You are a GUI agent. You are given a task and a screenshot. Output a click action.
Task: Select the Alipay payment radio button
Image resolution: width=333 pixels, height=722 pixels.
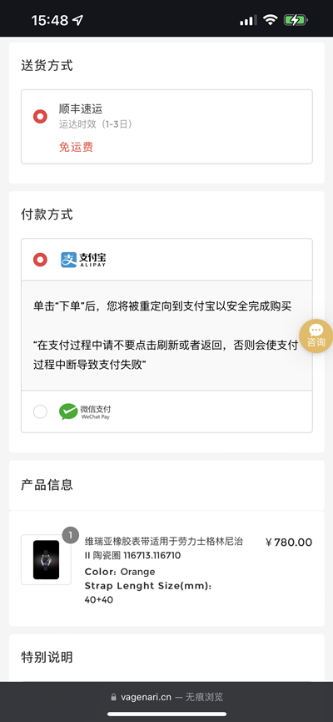coord(41,260)
